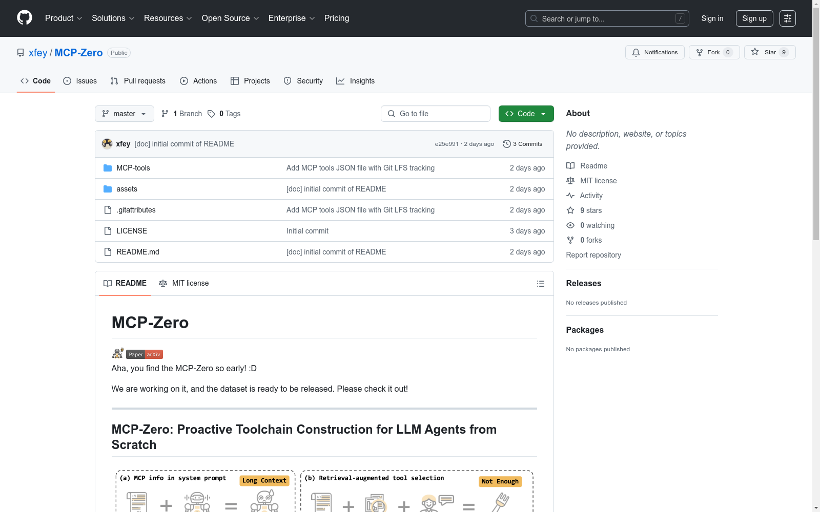Expand the Product menu
Screen dimensions: 820x512
[x=64, y=18]
